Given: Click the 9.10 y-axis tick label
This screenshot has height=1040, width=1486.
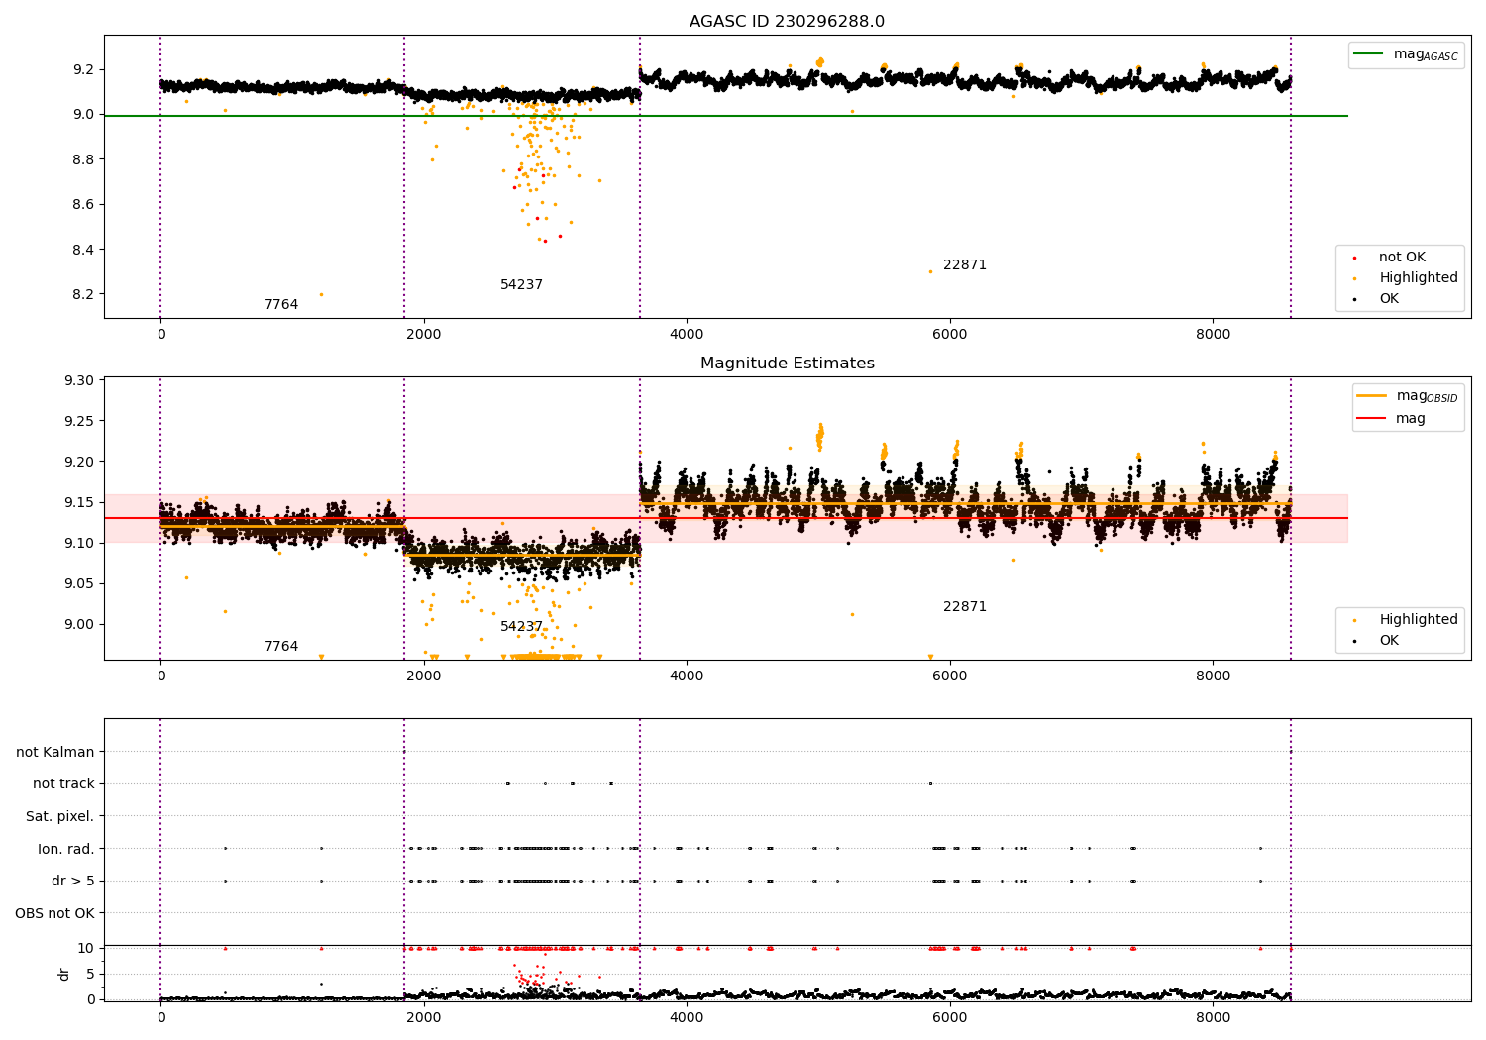Looking at the screenshot, I should 78,543.
